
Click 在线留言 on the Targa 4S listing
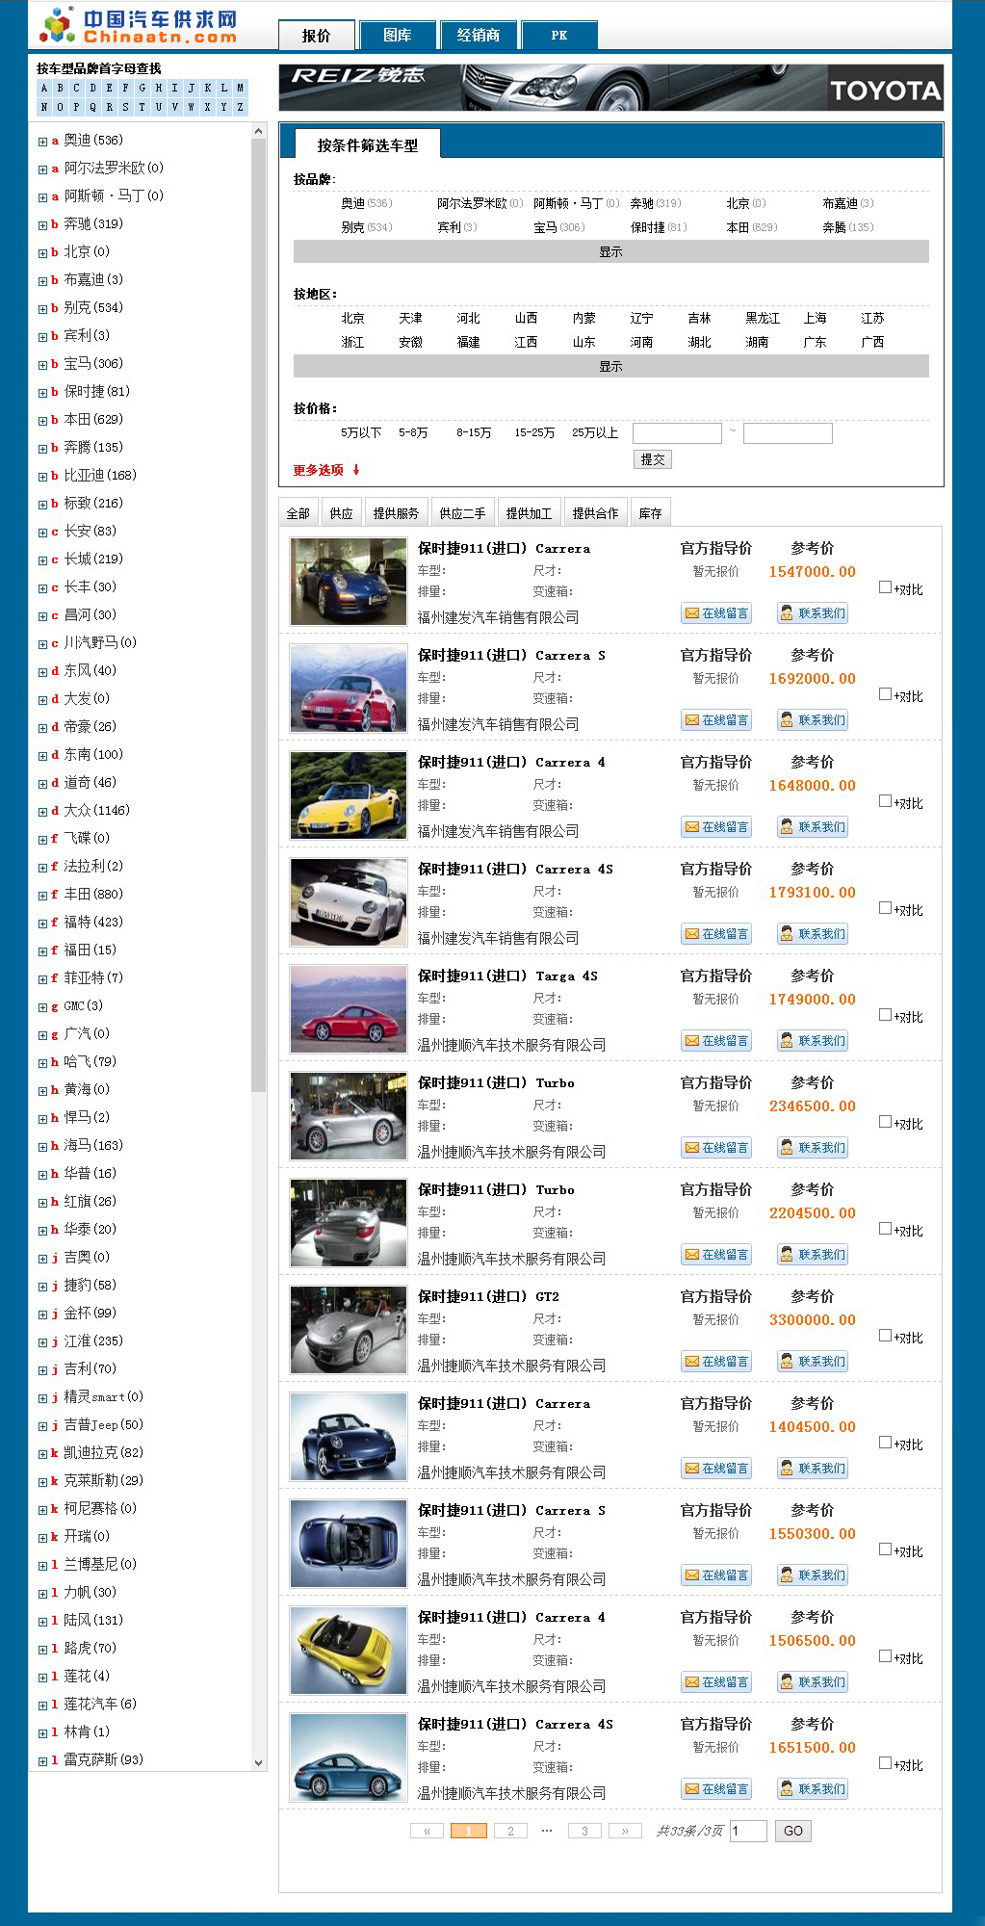click(716, 1041)
